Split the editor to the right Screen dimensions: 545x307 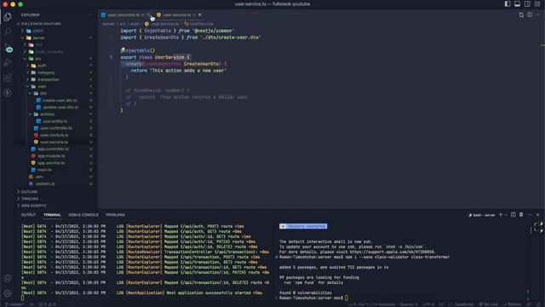coord(530,15)
